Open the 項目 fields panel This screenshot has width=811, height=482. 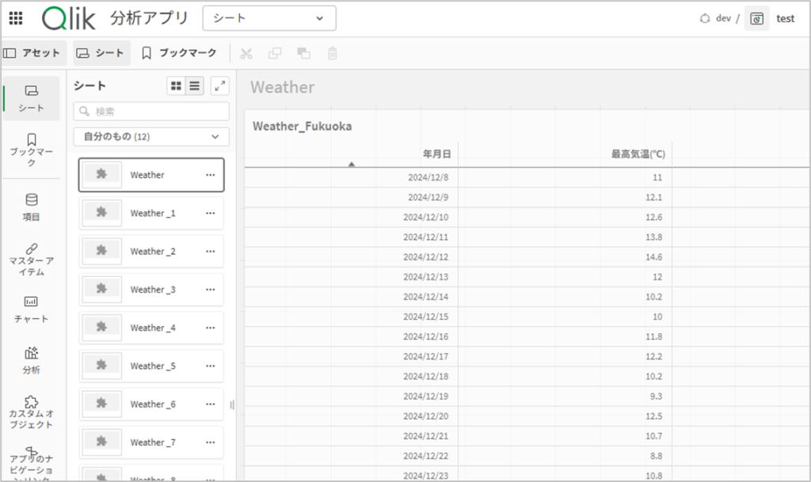coord(31,207)
